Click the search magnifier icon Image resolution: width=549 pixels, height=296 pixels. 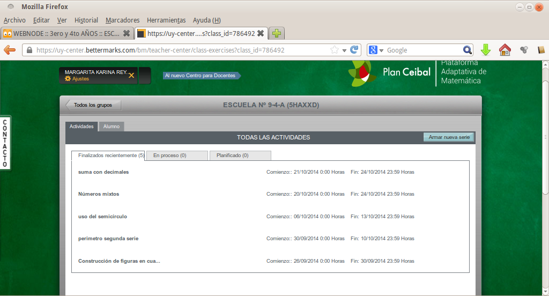468,50
